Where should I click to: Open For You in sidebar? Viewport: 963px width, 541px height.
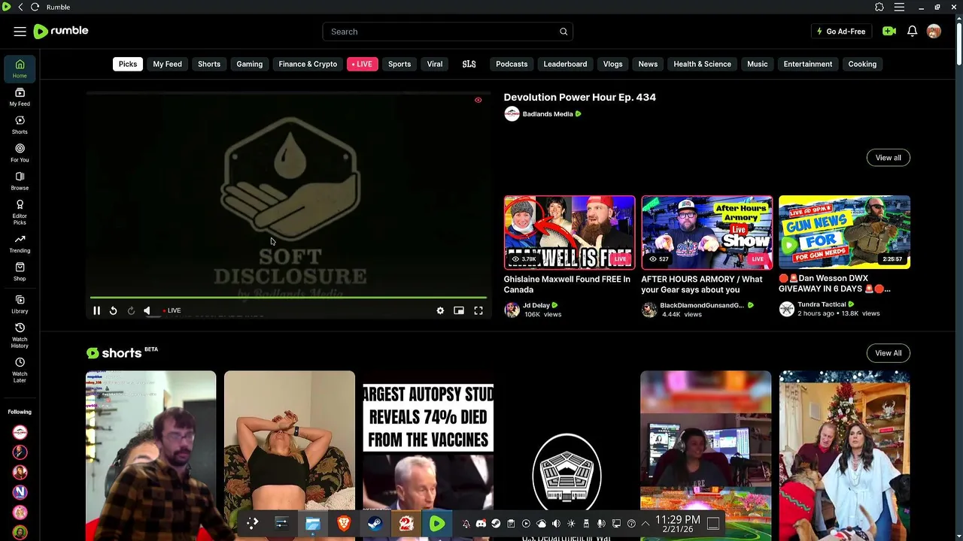(20, 153)
